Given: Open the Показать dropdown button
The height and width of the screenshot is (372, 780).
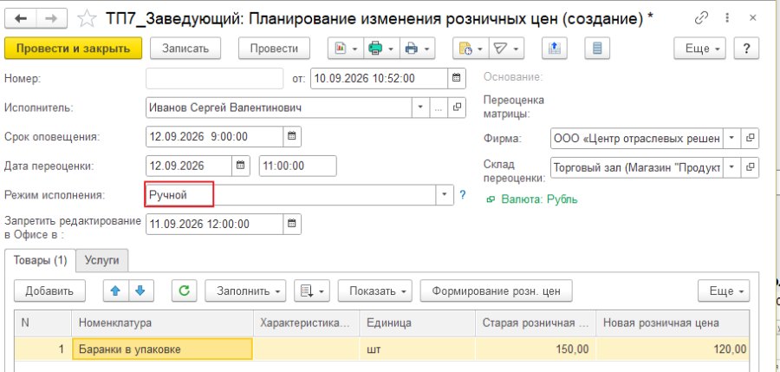Looking at the screenshot, I should [376, 290].
